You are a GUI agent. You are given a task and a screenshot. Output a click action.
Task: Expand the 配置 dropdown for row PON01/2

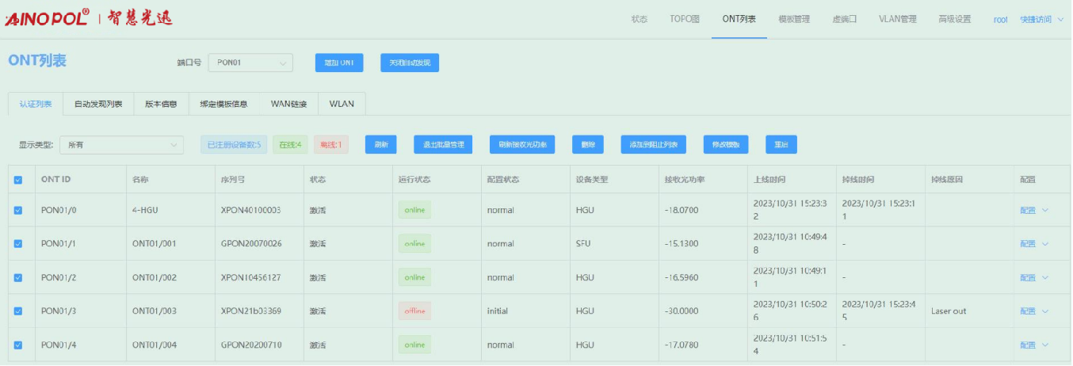pyautogui.click(x=1033, y=278)
